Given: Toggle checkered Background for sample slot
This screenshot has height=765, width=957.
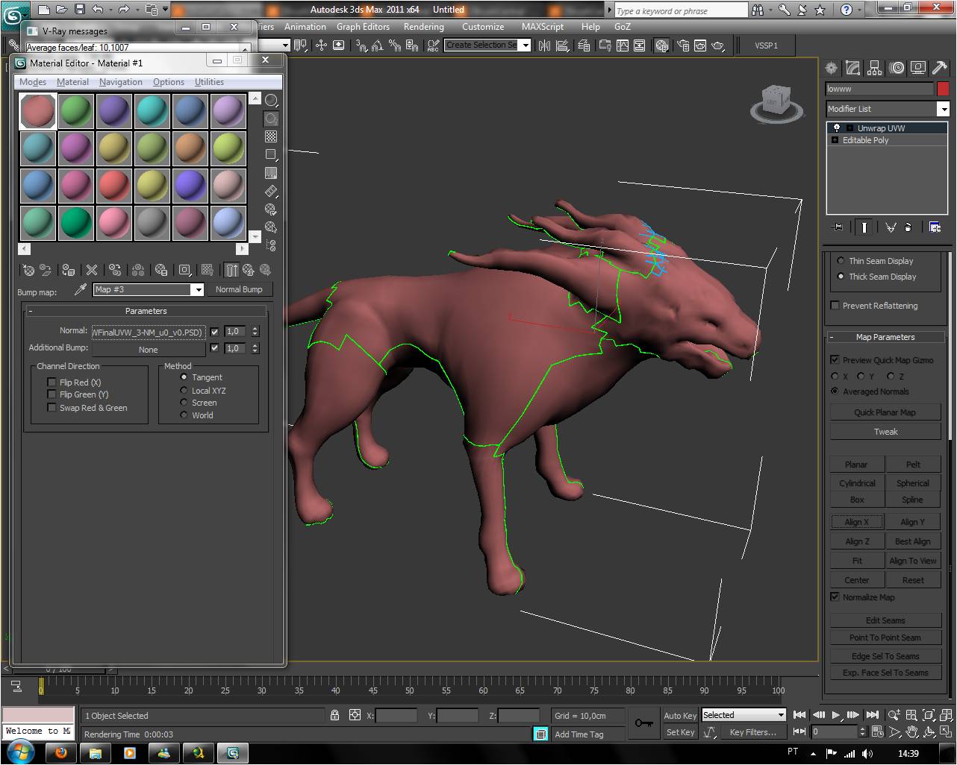Looking at the screenshot, I should tap(272, 137).
